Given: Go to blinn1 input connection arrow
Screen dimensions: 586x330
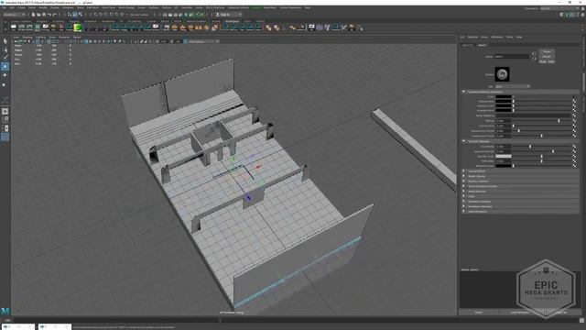Looking at the screenshot, I should 534,54.
